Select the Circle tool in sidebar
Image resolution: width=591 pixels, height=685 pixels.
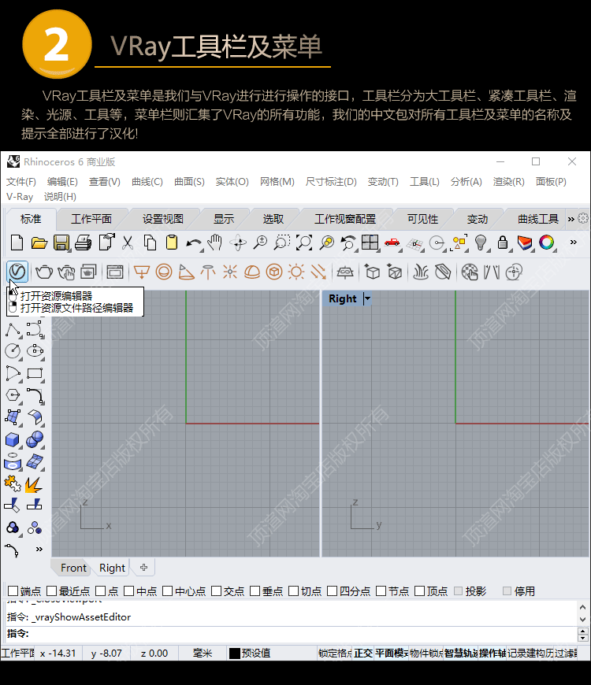point(13,351)
